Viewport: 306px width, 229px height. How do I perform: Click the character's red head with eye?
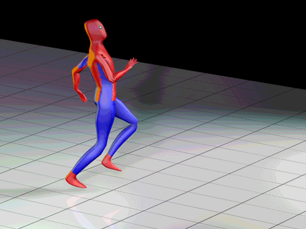click(96, 31)
